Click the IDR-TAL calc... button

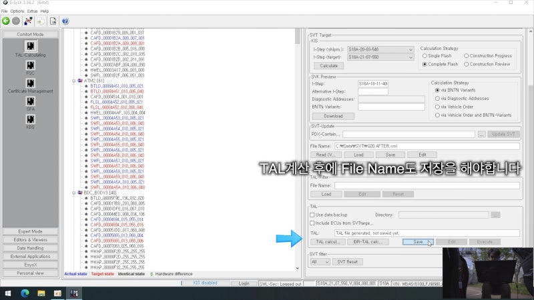coord(368,242)
